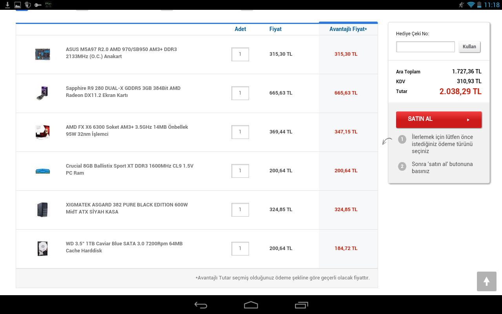
Task: Open AMD FX X6 6300 İşlemci product link
Action: coord(127,131)
